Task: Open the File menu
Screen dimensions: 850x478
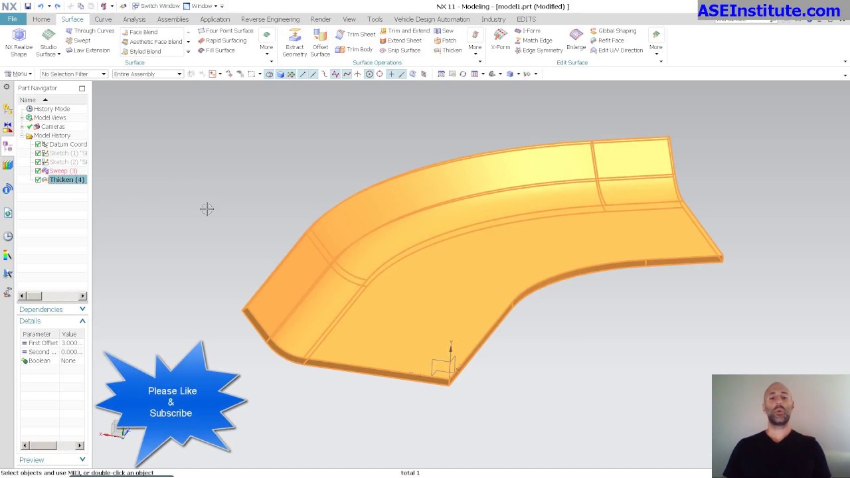Action: 12,19
